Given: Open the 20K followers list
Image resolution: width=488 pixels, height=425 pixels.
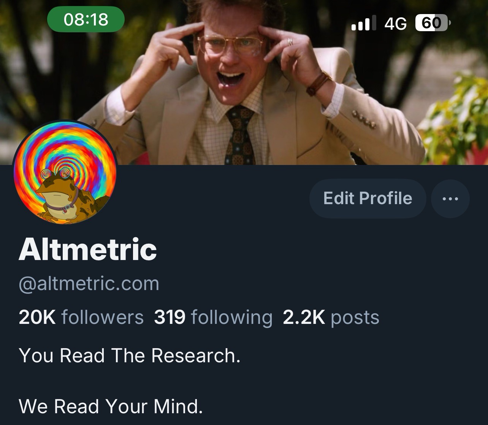Looking at the screenshot, I should click(81, 317).
